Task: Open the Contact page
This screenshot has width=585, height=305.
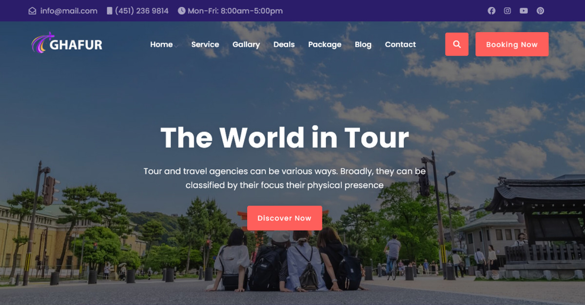Action: click(400, 44)
